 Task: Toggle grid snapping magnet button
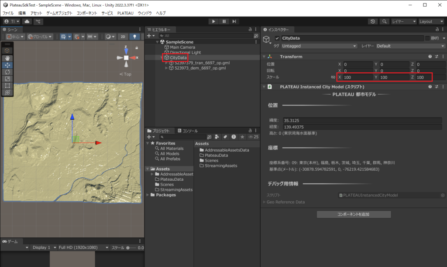pyautogui.click(x=77, y=37)
